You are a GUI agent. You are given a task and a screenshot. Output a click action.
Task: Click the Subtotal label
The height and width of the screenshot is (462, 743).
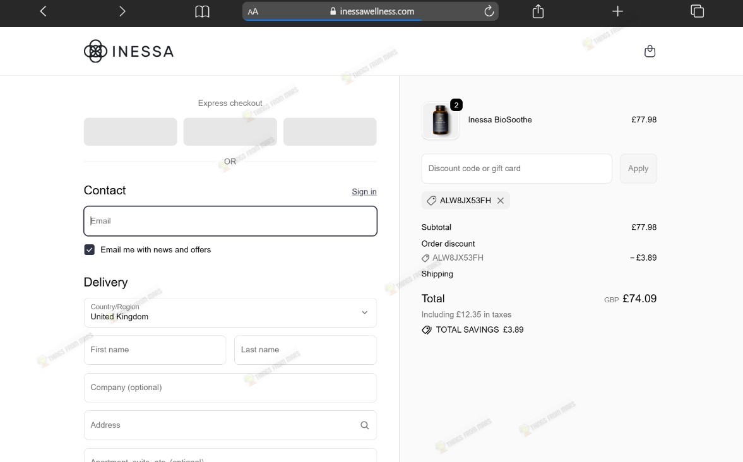[436, 227]
